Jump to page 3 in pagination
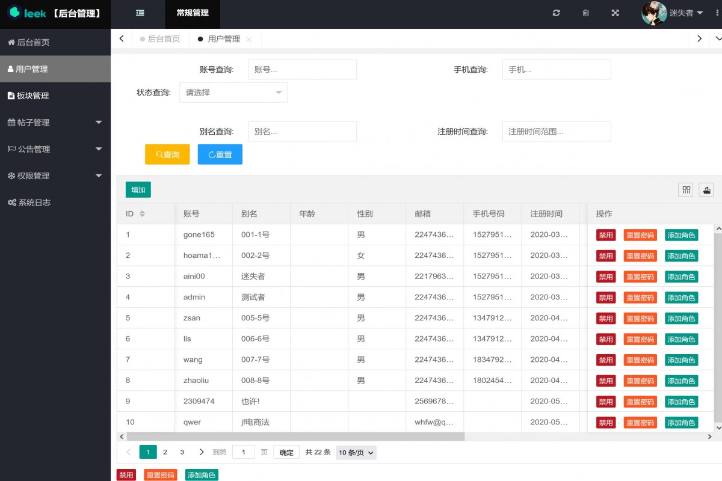722x481 pixels. click(182, 452)
